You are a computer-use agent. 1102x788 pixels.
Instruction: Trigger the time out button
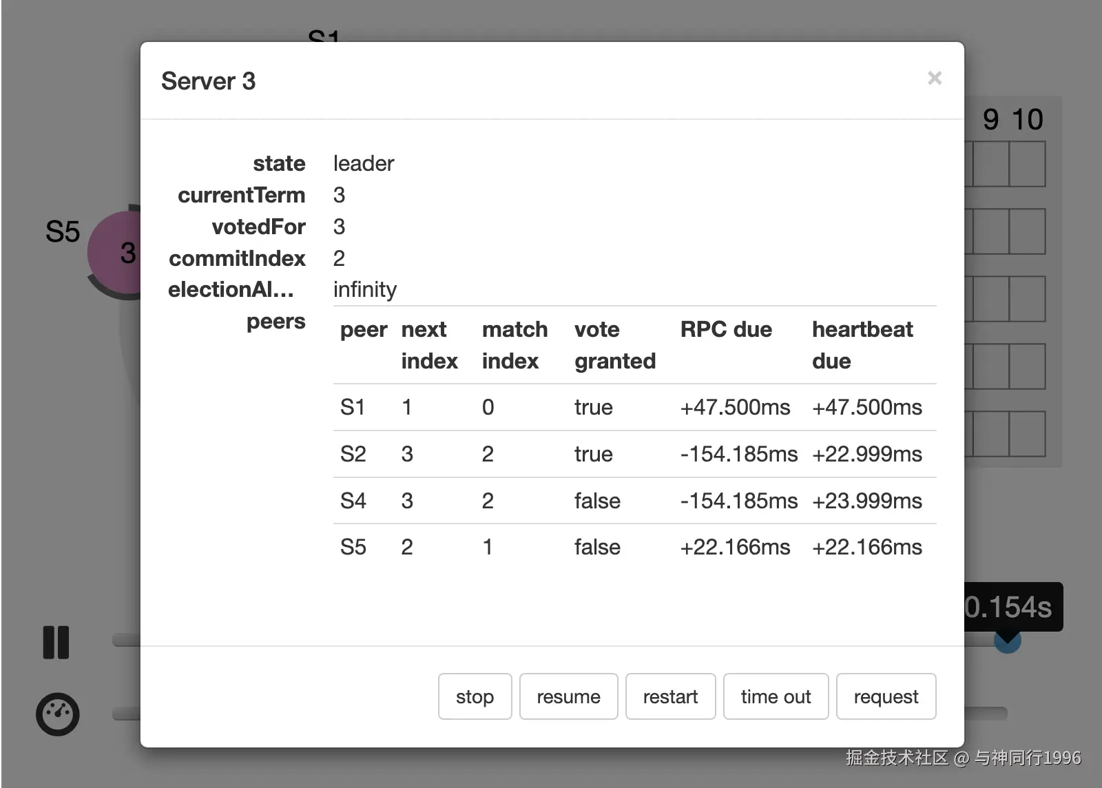coord(776,696)
